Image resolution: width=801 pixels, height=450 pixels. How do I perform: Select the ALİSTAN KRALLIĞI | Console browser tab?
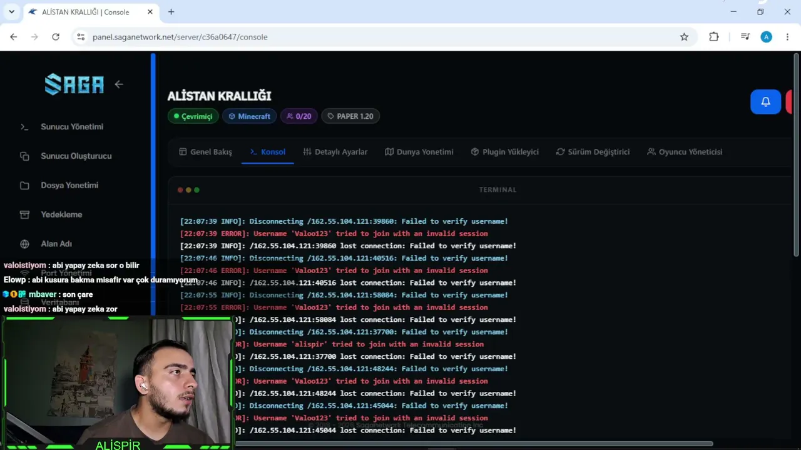[x=90, y=12]
